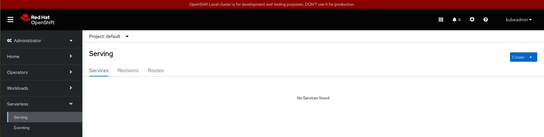The width and height of the screenshot is (544, 137).
Task: Select the Services tab
Action: click(99, 70)
